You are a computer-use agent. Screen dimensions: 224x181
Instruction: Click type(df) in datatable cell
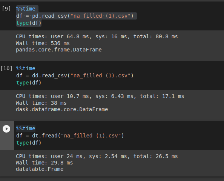[x=29, y=143]
